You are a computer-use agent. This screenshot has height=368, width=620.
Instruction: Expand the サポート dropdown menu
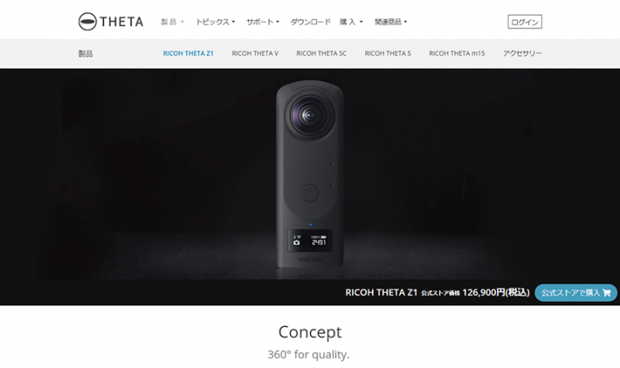tap(262, 22)
